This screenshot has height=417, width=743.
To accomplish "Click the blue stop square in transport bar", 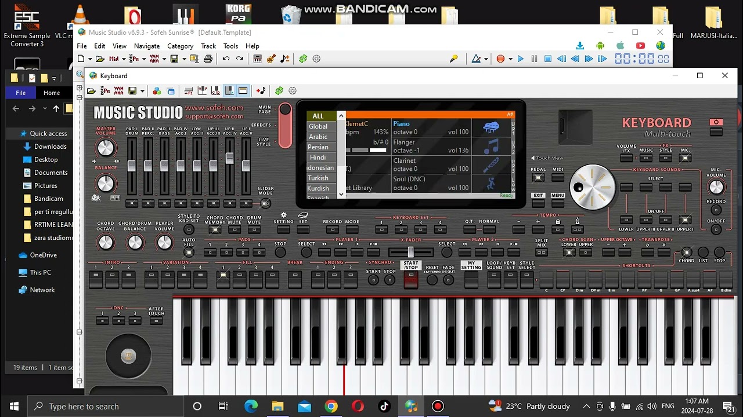I will click(x=547, y=58).
